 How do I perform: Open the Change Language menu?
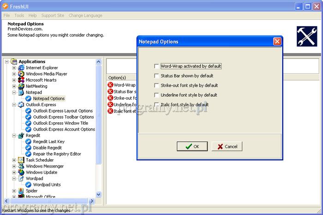coord(85,15)
